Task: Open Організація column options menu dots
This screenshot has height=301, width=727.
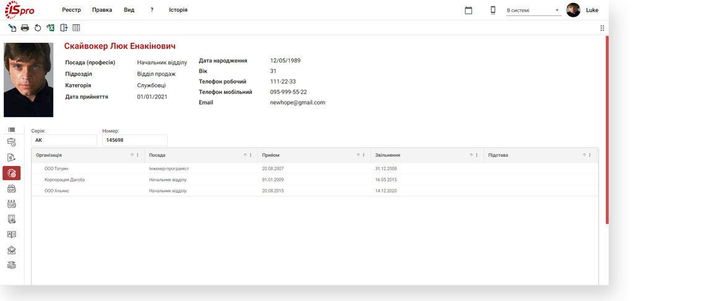Action: 137,155
